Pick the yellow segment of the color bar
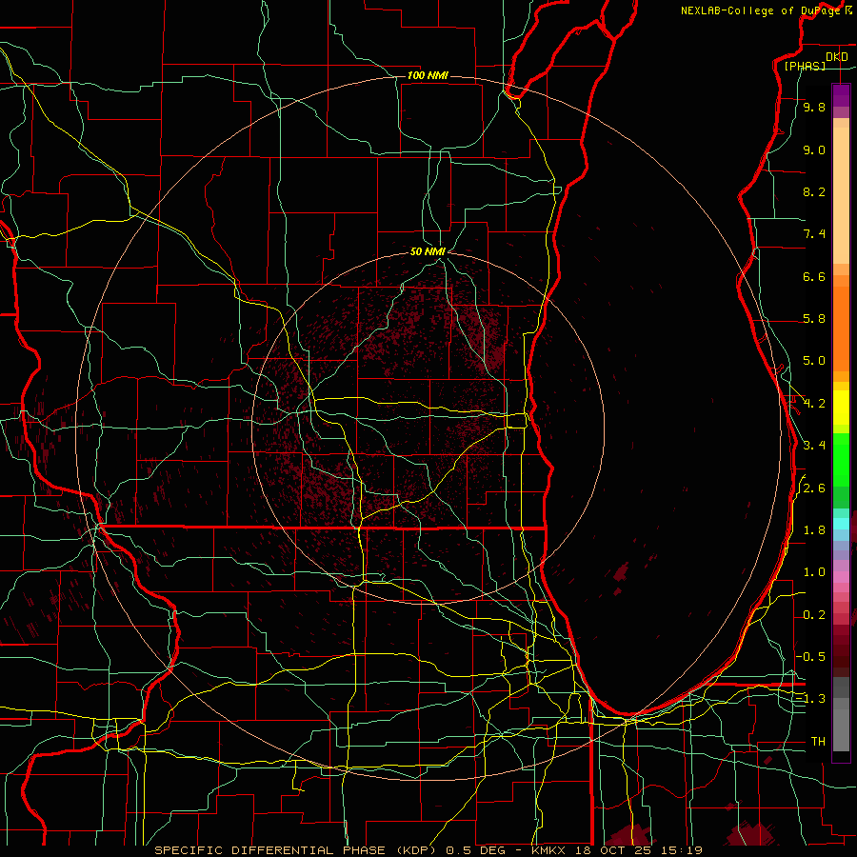This screenshot has width=857, height=857. [841, 408]
